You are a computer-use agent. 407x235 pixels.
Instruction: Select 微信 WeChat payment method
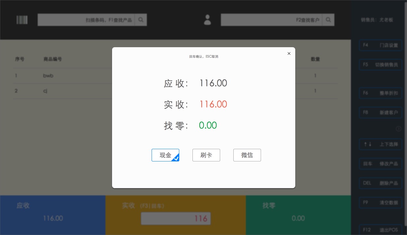(247, 155)
